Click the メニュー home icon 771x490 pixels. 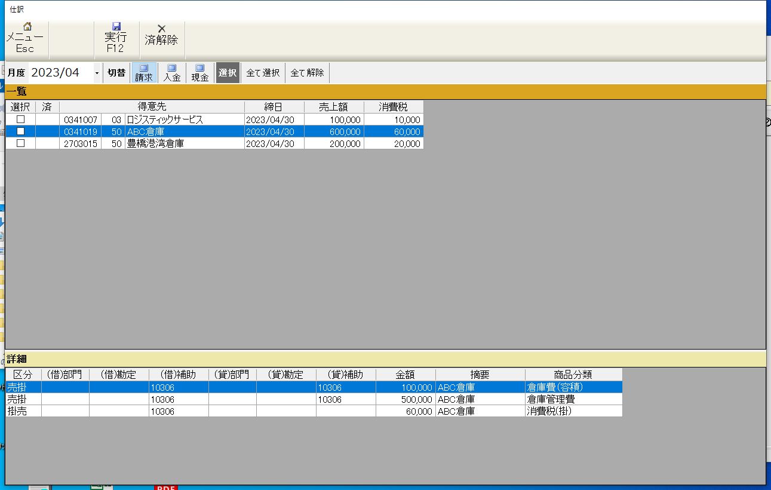(27, 27)
